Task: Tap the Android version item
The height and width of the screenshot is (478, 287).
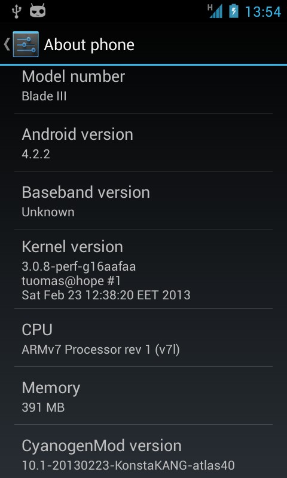Action: (x=143, y=142)
